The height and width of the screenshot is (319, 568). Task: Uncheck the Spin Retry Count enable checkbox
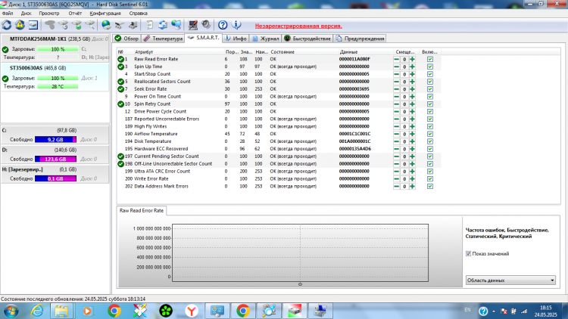click(x=430, y=104)
